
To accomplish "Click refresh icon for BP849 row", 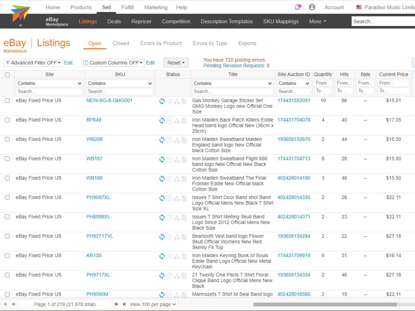I will (x=162, y=121).
